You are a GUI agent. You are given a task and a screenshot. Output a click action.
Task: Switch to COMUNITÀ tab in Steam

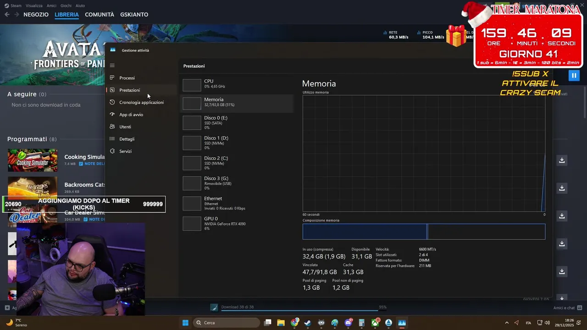tap(100, 15)
